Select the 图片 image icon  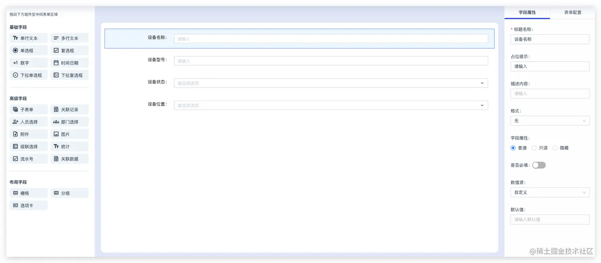(56, 134)
